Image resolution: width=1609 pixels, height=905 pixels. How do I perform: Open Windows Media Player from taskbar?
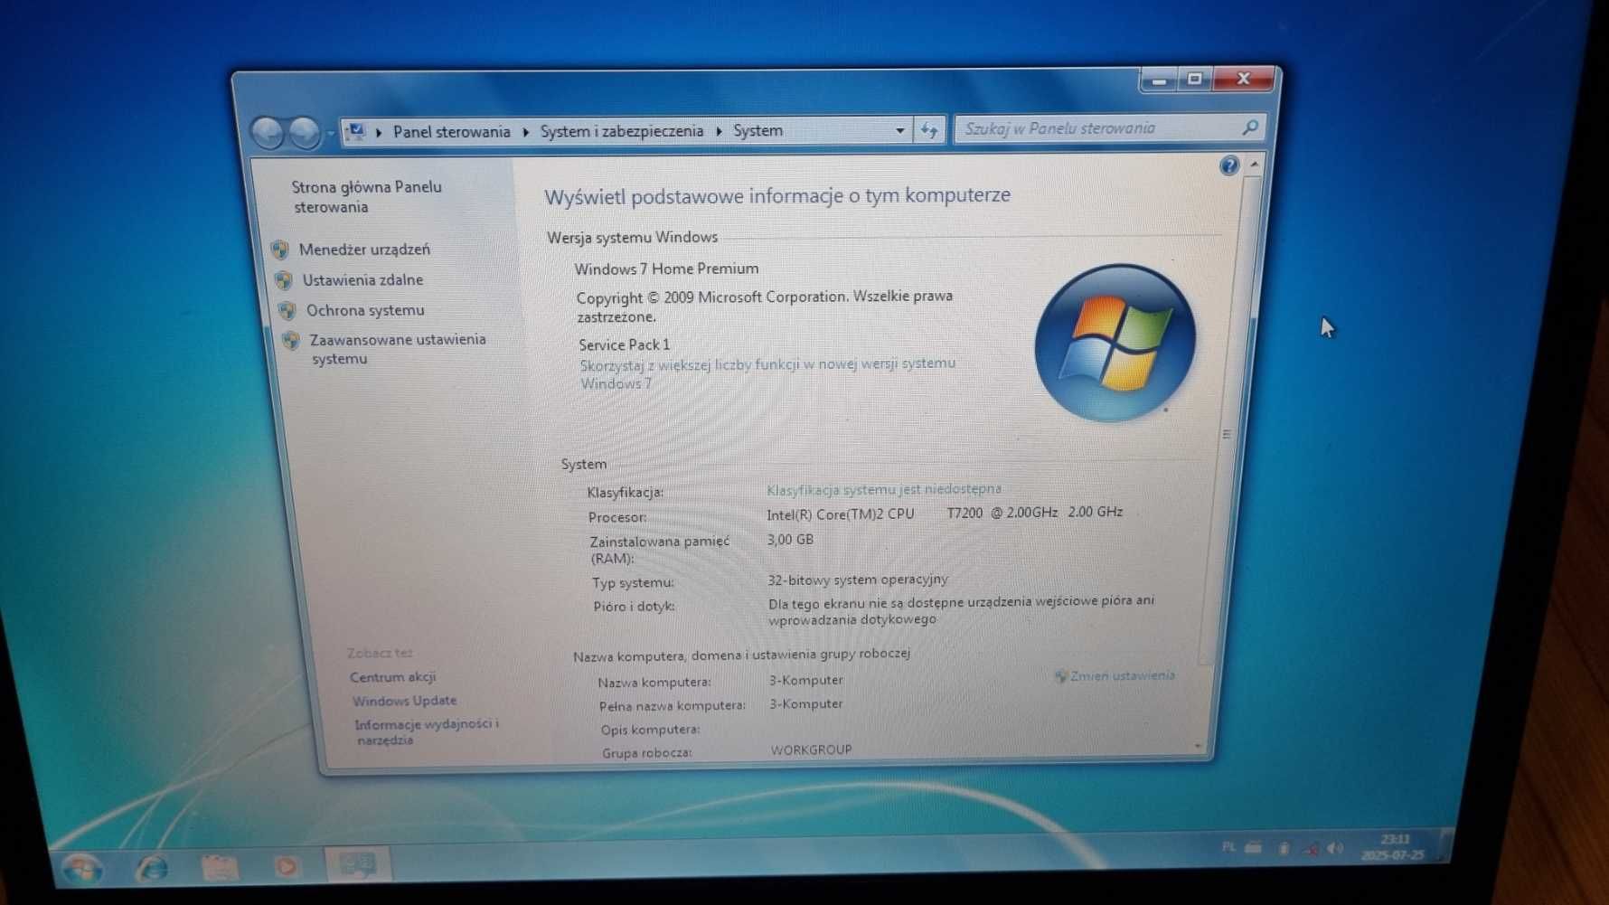[x=286, y=866]
